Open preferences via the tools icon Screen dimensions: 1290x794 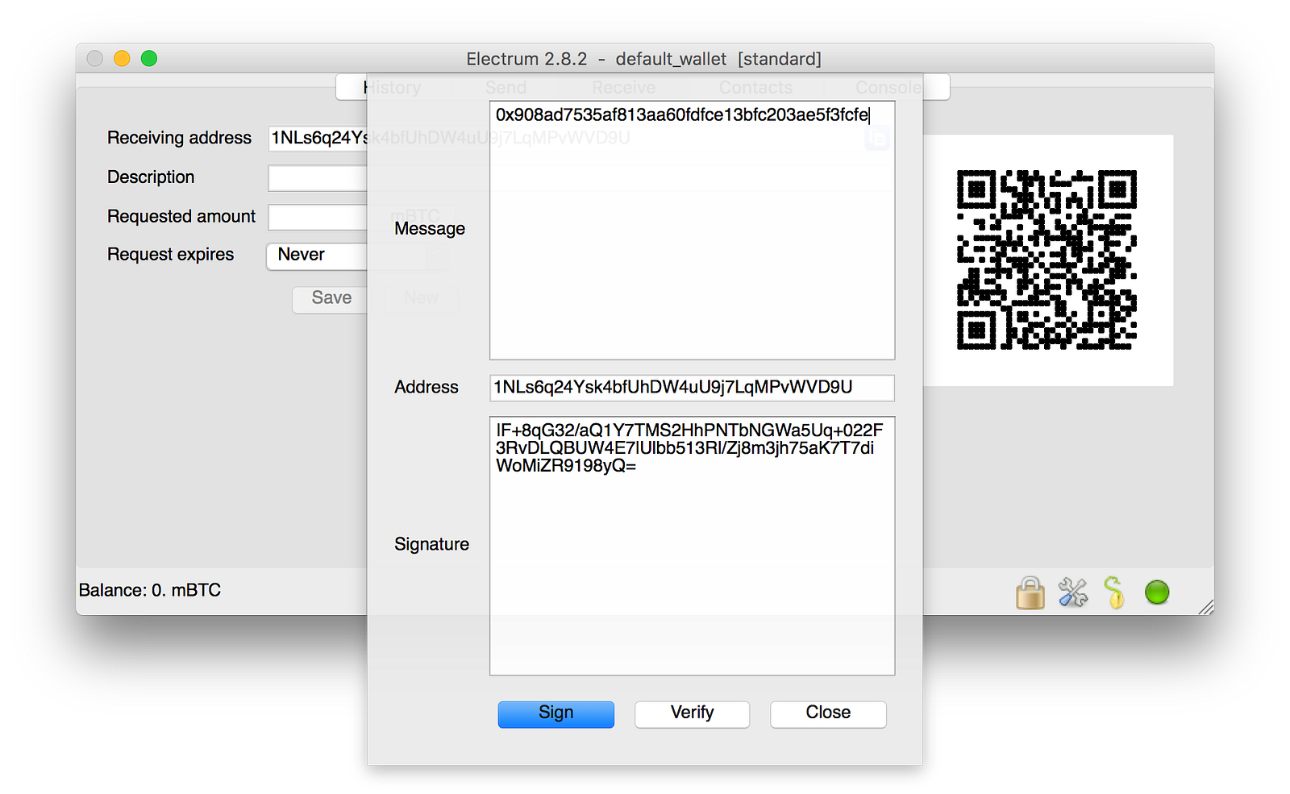pyautogui.click(x=1073, y=592)
